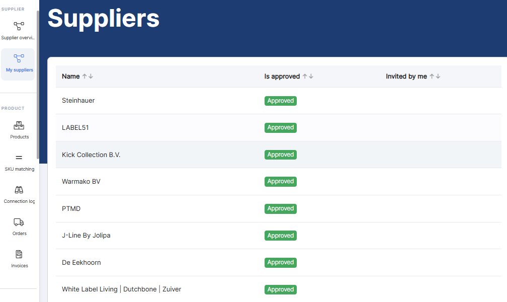Select the My suppliers sidebar icon
Viewport: 507px width, 302px height.
pyautogui.click(x=19, y=58)
